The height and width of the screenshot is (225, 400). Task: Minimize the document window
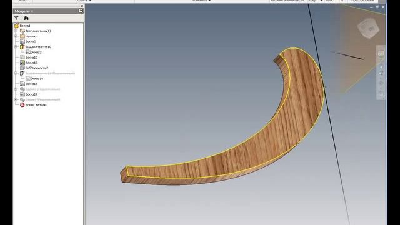click(x=371, y=7)
